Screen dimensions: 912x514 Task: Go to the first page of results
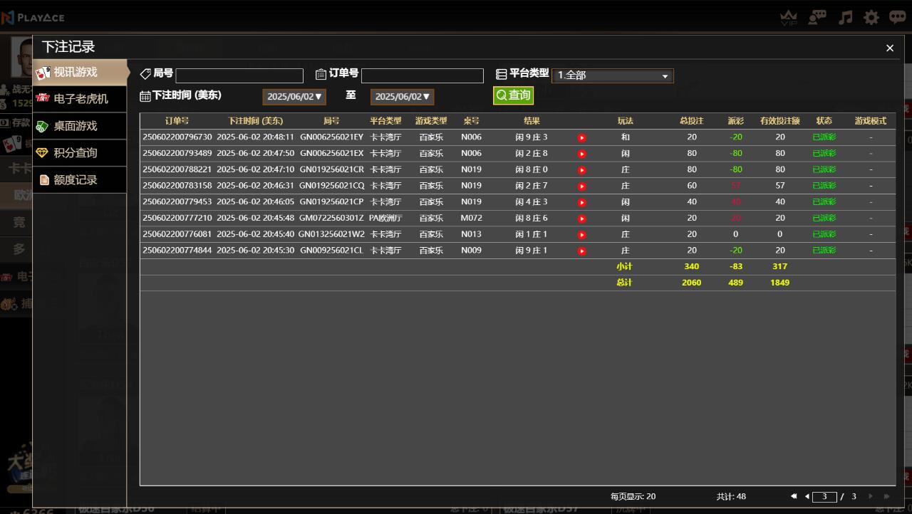794,496
